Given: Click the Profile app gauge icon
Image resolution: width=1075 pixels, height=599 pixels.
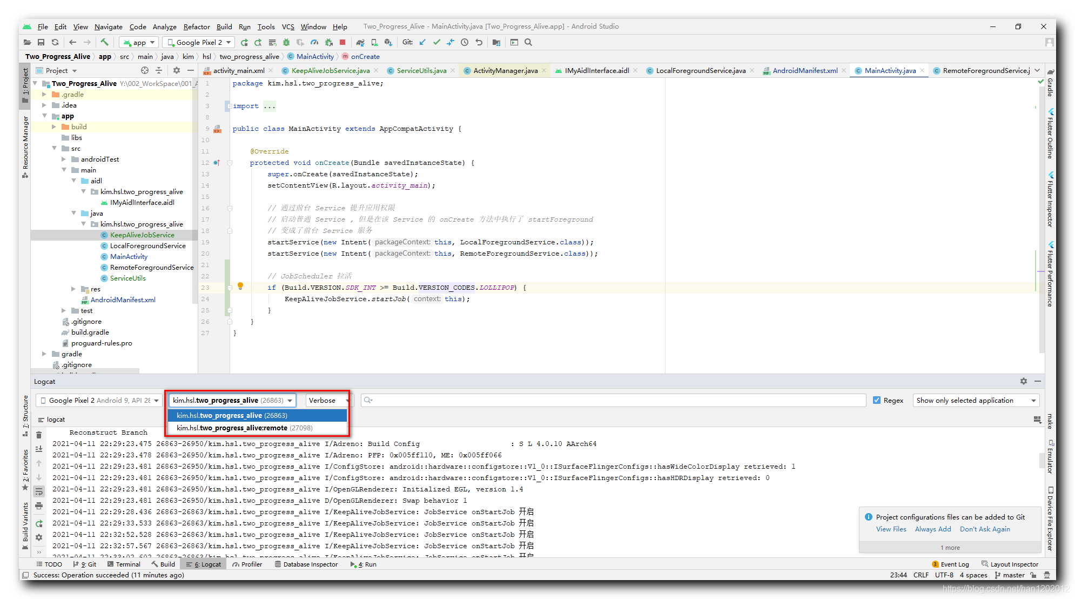Looking at the screenshot, I should click(x=314, y=42).
